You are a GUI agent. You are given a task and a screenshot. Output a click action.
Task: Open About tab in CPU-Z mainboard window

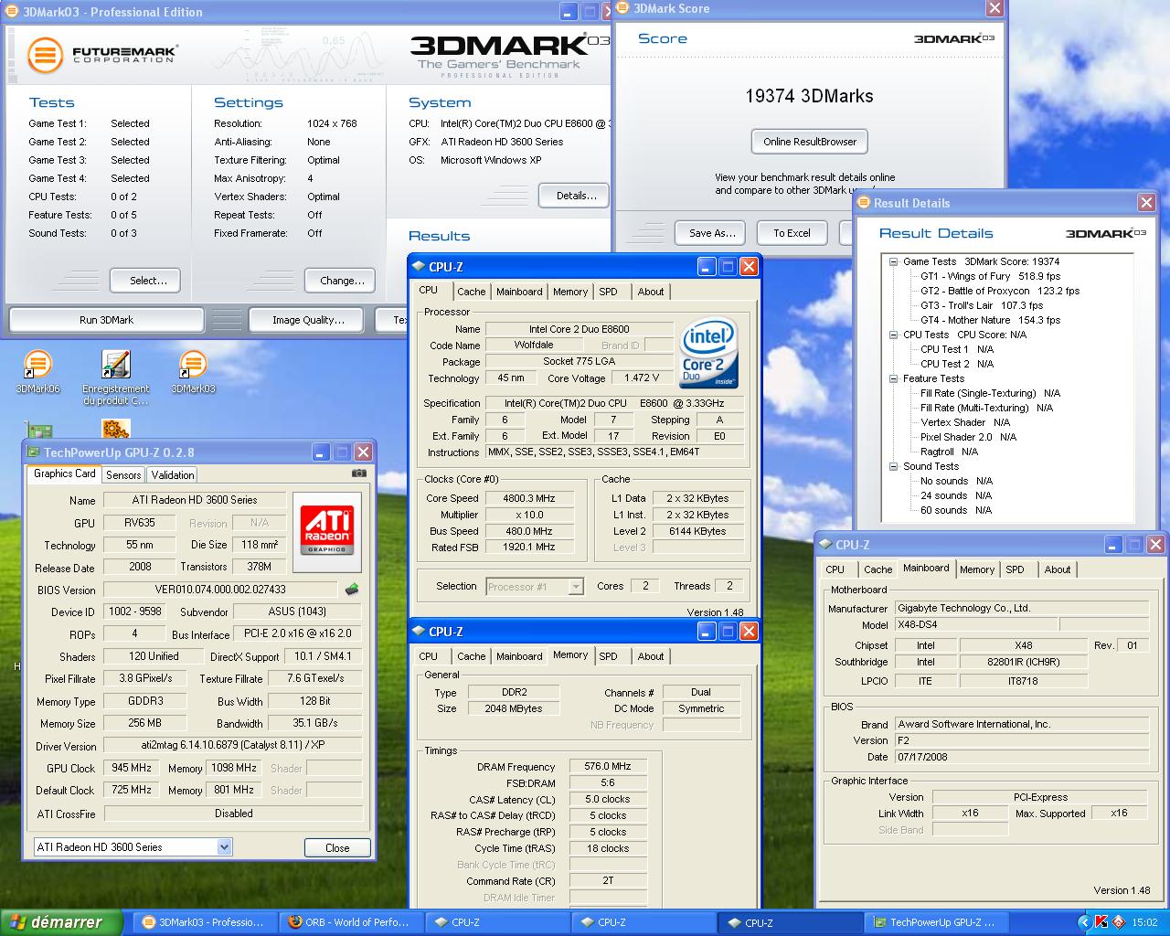tap(1058, 569)
